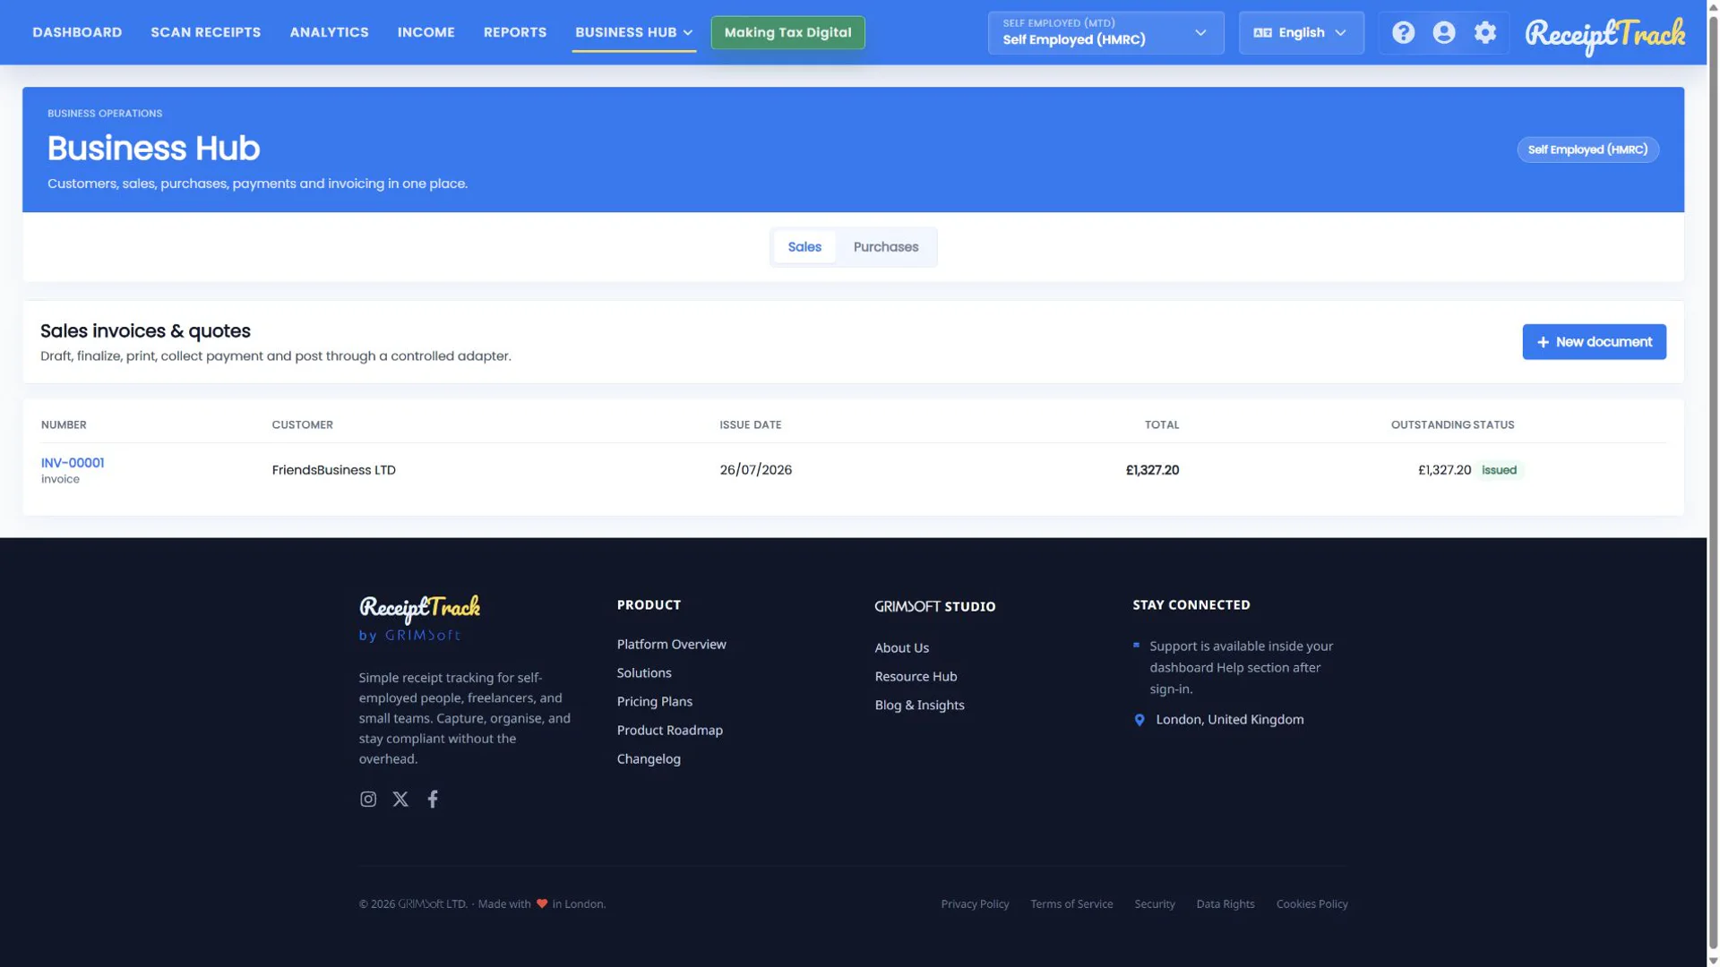Open Platform Overview footer link

(671, 645)
